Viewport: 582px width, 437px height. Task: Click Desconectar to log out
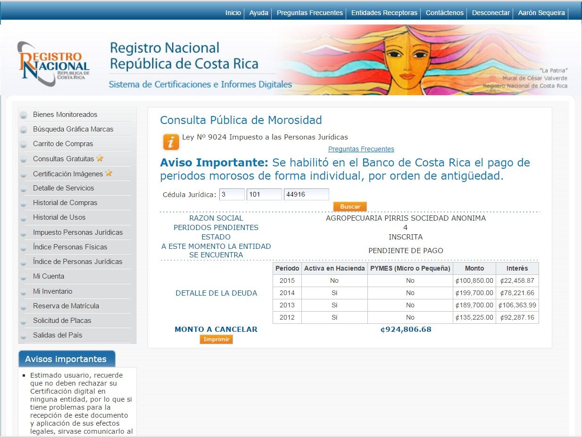click(x=491, y=13)
